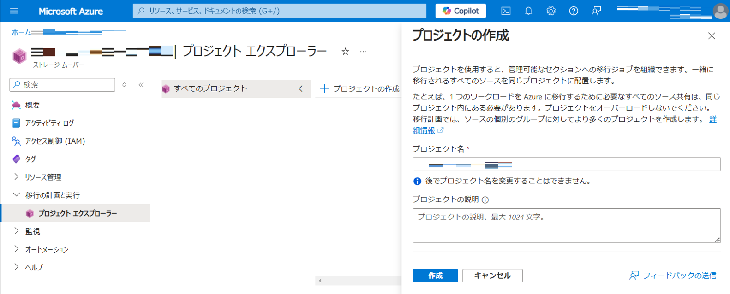Click the プロジェクトの説明 info icon
Viewport: 730px width, 294px height.
(x=485, y=200)
